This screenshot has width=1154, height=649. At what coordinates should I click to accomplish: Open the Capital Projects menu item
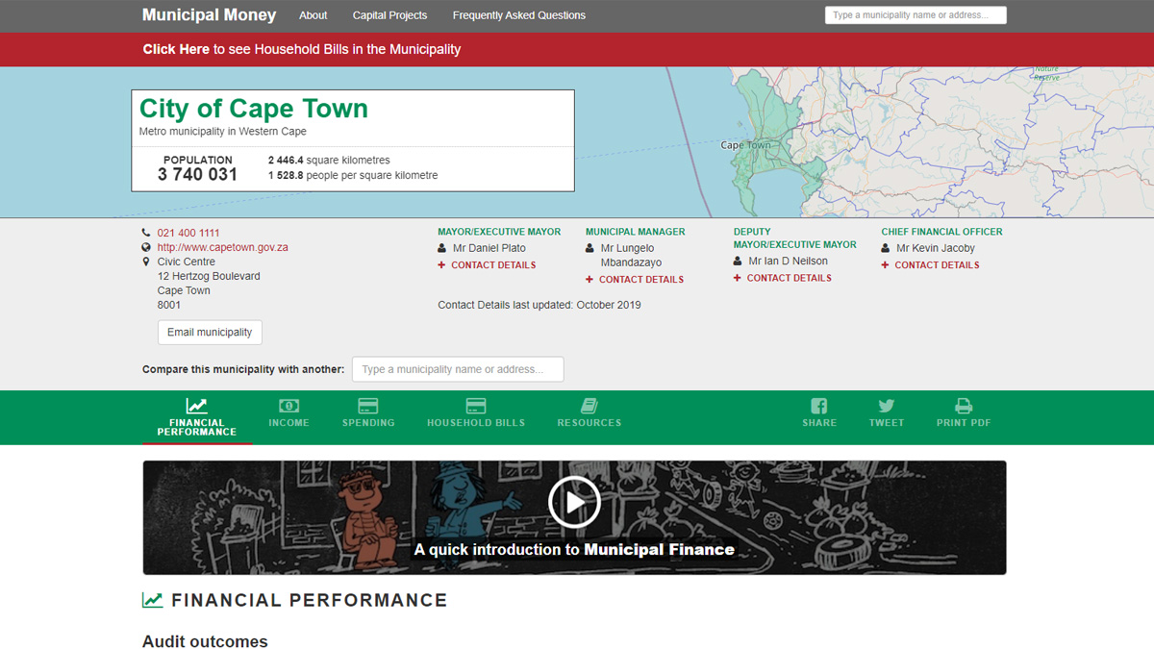pyautogui.click(x=389, y=14)
